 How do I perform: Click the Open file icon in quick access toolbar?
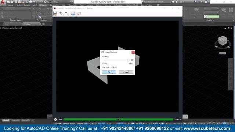point(12,2)
